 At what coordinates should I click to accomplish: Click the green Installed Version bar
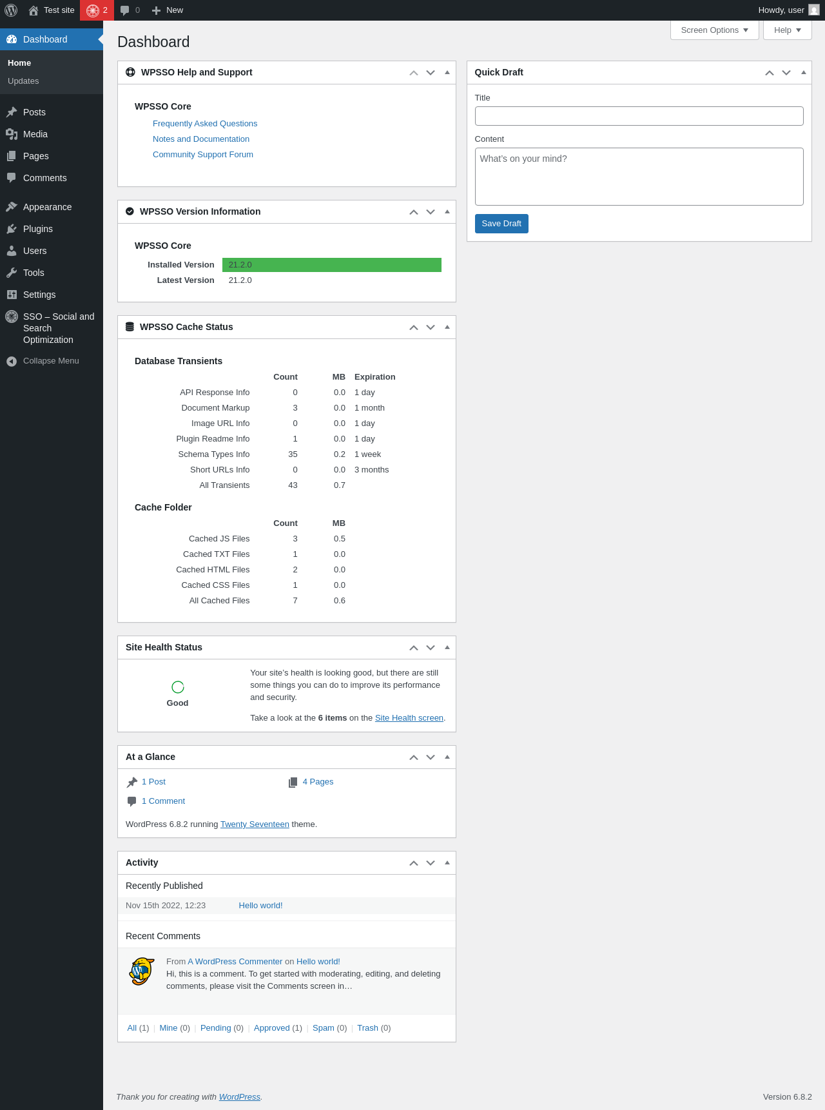(332, 265)
